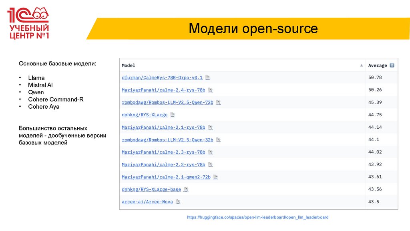
Task: Click details icon next to CalmeRys-78B-Orpo-v0.1
Action: [207, 77]
